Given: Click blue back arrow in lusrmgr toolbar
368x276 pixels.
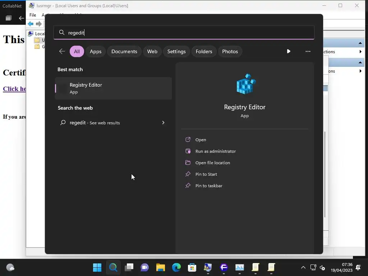Looking at the screenshot, I should coord(31,24).
